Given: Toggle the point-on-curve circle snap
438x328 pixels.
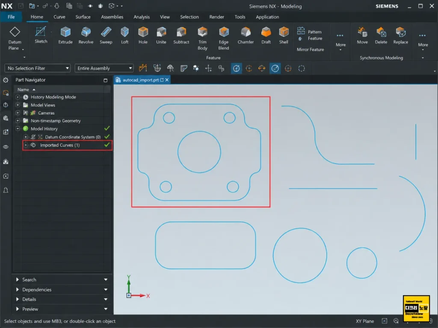Looking at the screenshot, I should tap(288, 68).
